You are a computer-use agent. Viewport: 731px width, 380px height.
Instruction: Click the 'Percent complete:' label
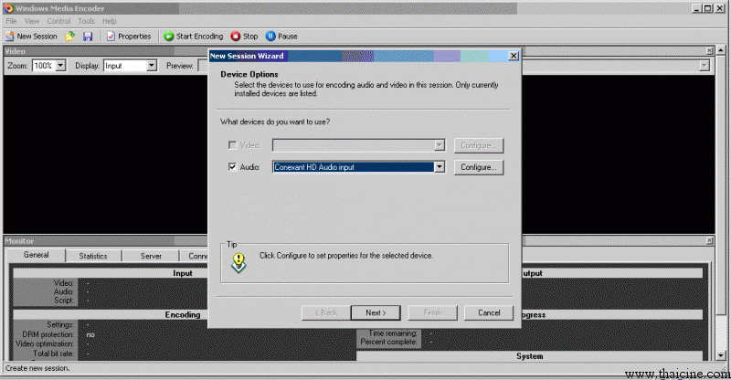pos(388,342)
